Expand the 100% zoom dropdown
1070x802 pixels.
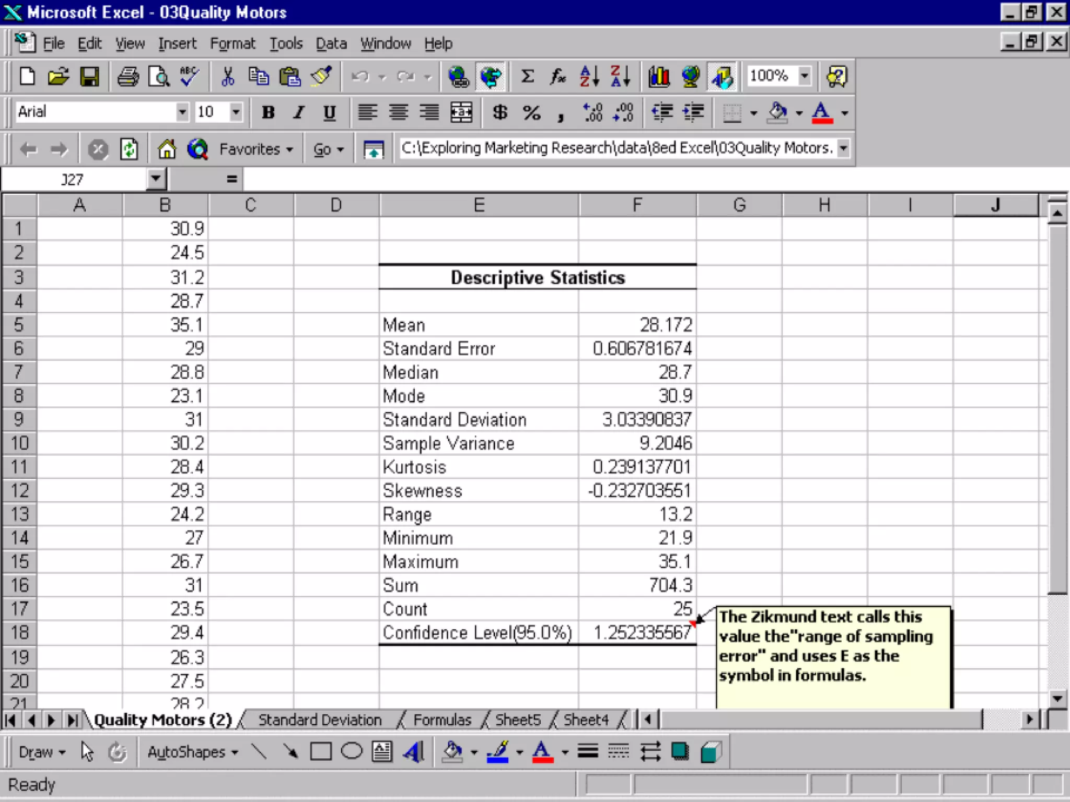tap(804, 76)
